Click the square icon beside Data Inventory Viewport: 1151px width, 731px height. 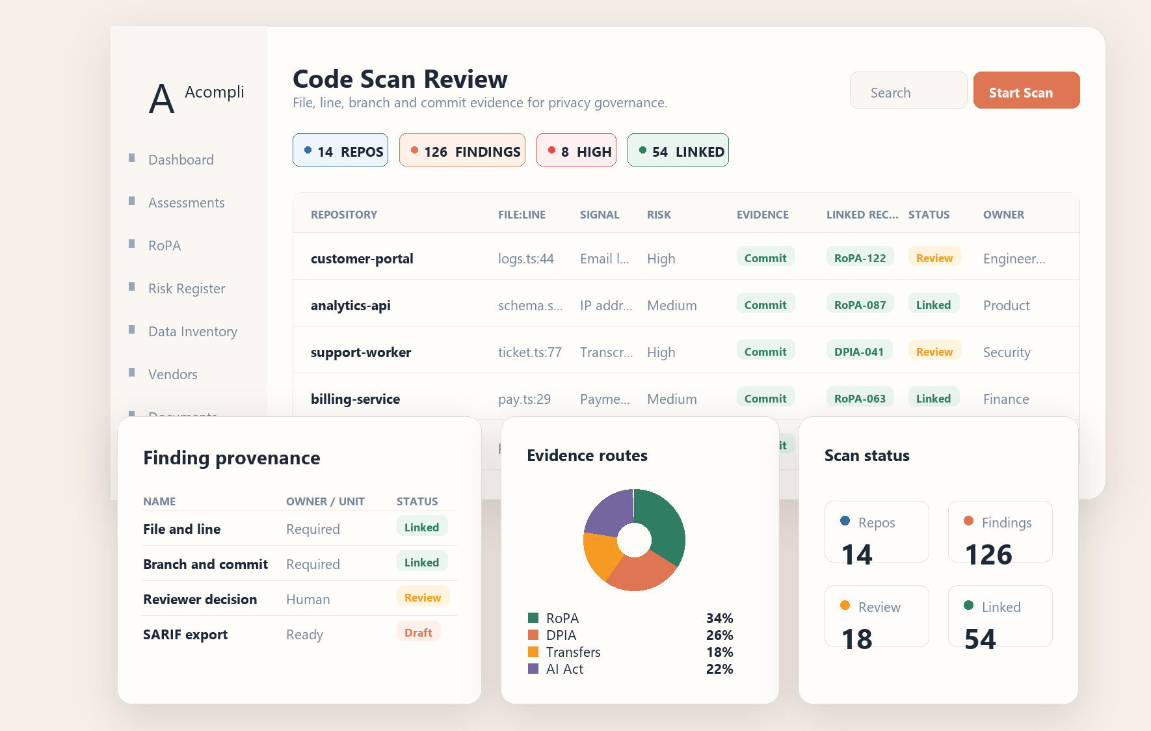tap(132, 329)
